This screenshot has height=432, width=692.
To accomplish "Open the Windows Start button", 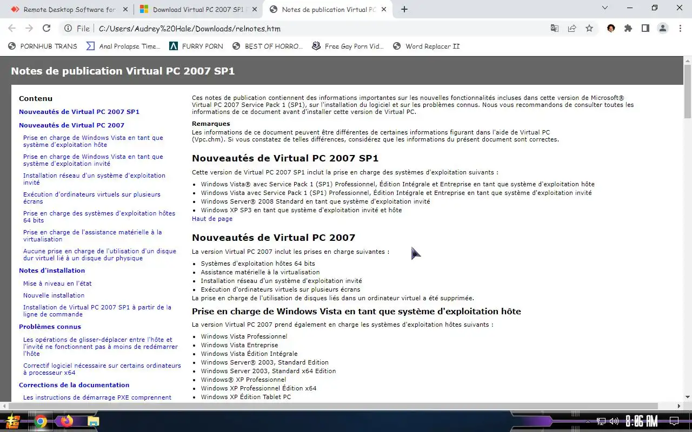I will click(12, 421).
